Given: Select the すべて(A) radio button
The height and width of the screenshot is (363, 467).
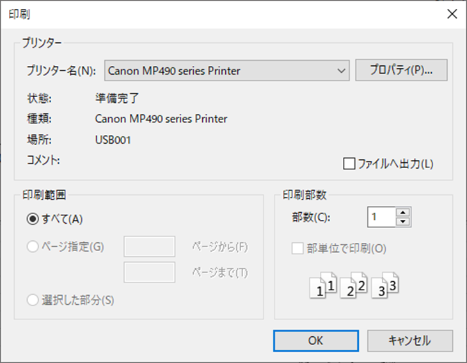Looking at the screenshot, I should pyautogui.click(x=33, y=219).
